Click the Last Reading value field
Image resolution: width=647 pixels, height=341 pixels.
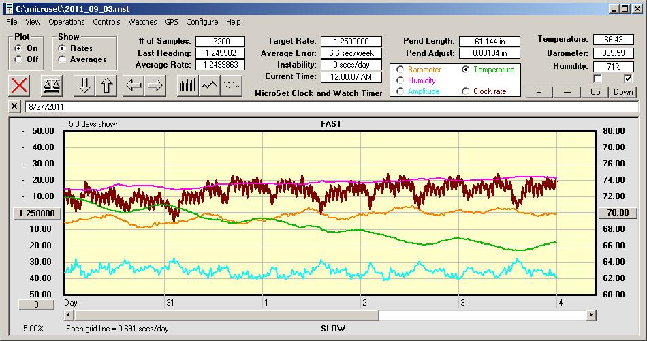(221, 53)
